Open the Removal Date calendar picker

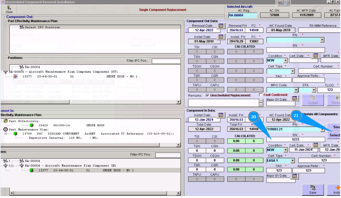(221, 26)
